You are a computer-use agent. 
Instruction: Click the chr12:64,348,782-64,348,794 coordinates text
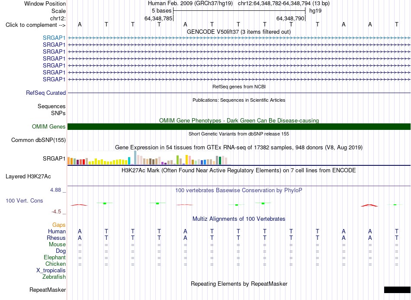point(274,3)
